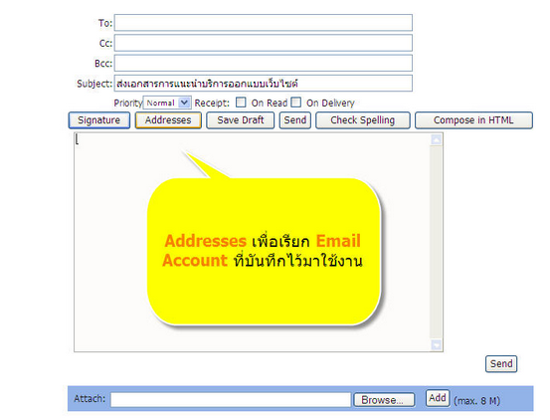Browse for a file to attach

click(384, 400)
